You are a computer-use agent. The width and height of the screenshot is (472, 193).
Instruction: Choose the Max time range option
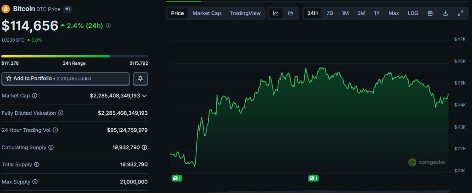(x=394, y=13)
